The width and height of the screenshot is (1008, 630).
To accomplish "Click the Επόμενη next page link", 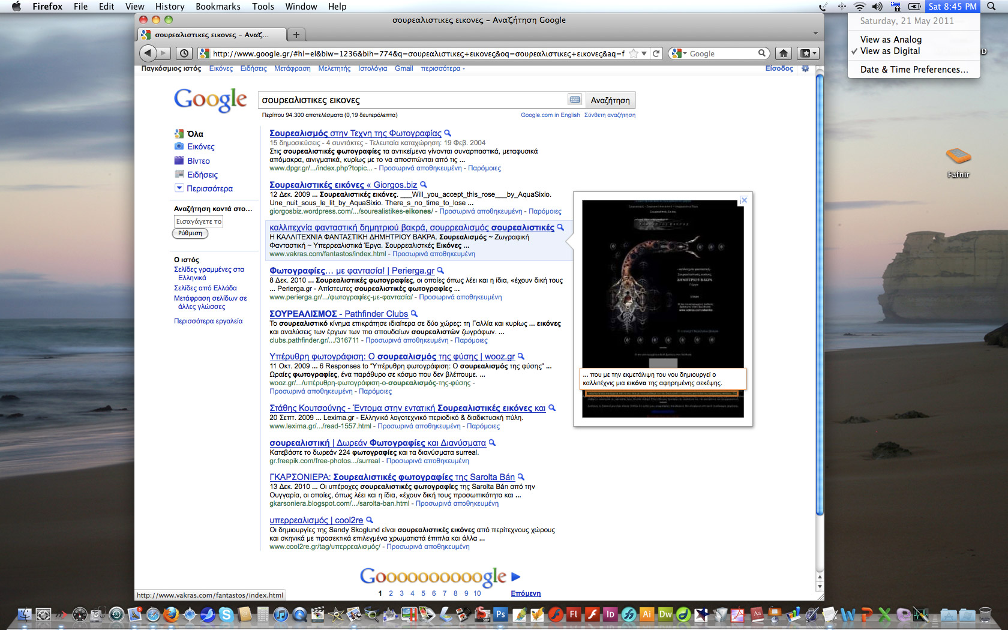I will [x=526, y=593].
